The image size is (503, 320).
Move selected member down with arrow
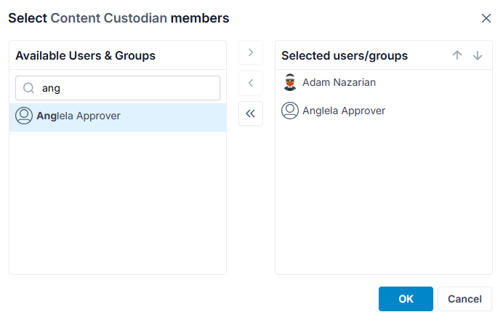(478, 55)
